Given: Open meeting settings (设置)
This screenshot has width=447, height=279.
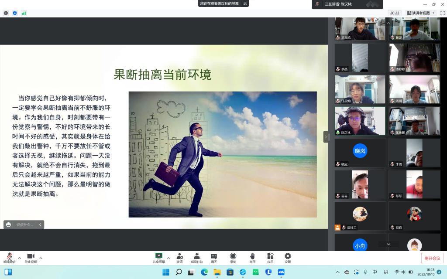Looking at the screenshot, I should (x=288, y=257).
